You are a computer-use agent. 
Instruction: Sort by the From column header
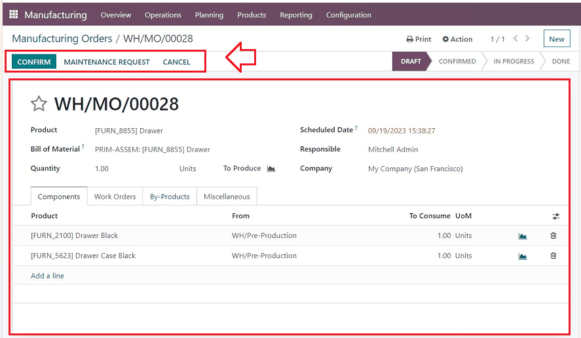pos(241,216)
